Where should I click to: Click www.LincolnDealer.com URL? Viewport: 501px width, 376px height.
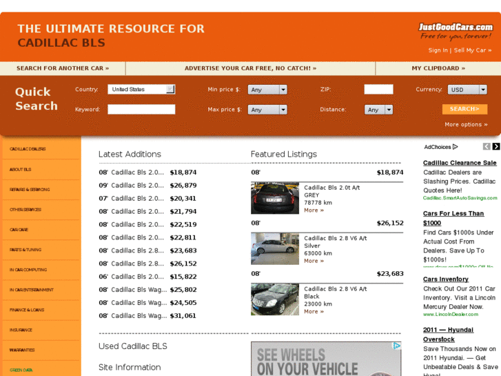451,314
